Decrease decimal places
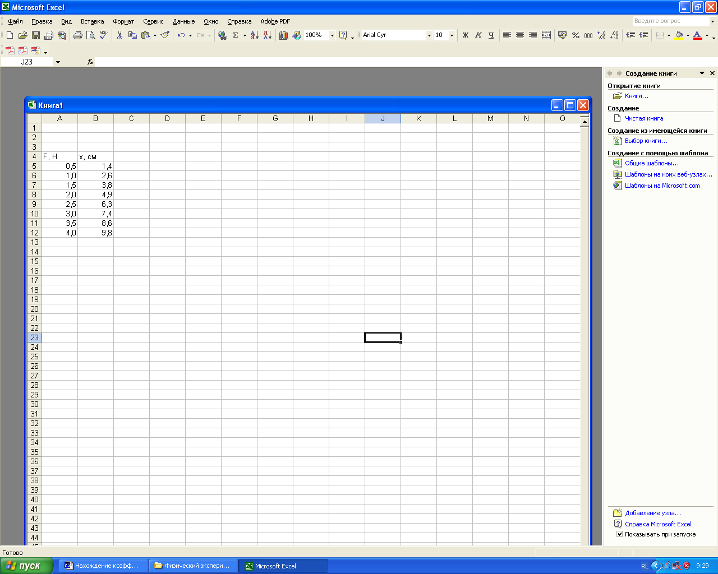Viewport: 718px width, 574px height. pyautogui.click(x=614, y=35)
